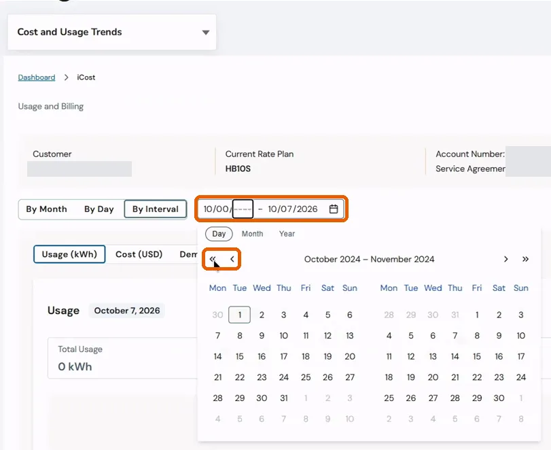
Task: Pick October 20, 2024 in calendar
Action: point(350,356)
